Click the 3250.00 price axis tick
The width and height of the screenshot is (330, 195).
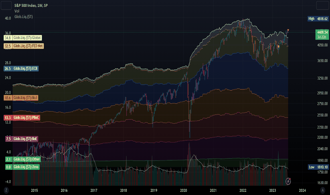[323, 78]
